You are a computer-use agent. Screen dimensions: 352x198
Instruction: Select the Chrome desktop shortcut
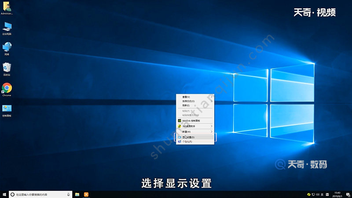(7, 90)
